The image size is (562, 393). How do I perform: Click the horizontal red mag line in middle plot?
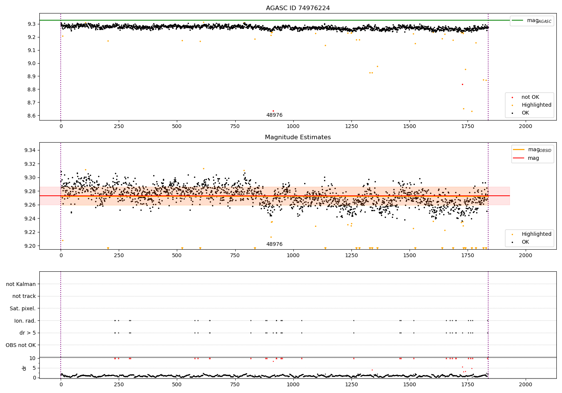pyautogui.click(x=275, y=196)
